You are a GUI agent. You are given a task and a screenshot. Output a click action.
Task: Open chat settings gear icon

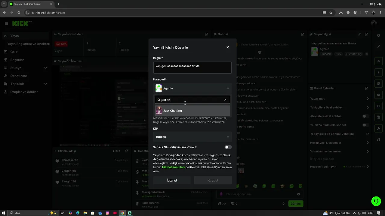tap(283, 204)
